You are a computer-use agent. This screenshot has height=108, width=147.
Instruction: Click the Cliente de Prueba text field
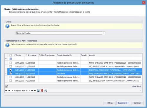click(x=59, y=33)
